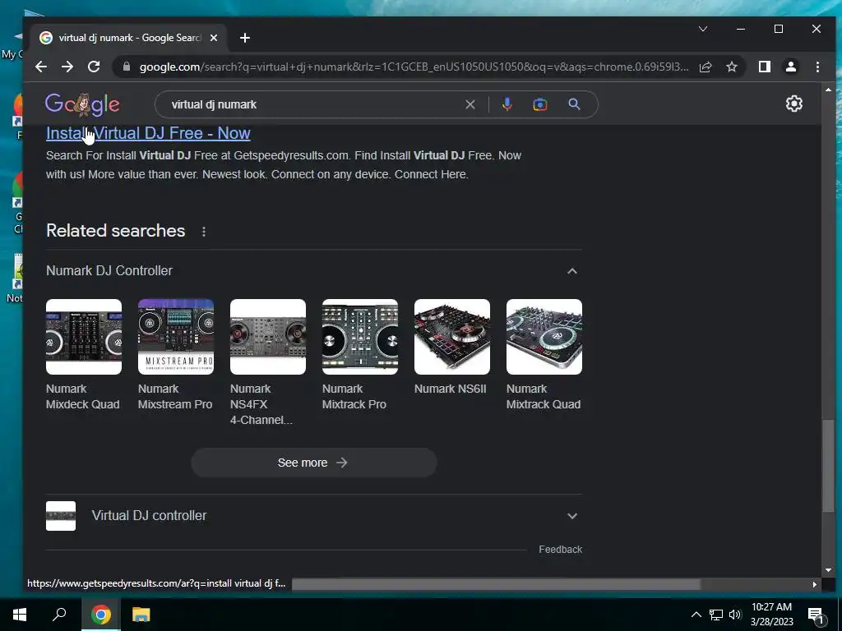The image size is (842, 631).
Task: Open network status tray icon
Action: coord(716,615)
